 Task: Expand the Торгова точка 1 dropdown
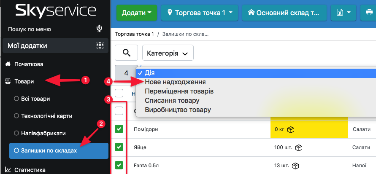coord(200,13)
